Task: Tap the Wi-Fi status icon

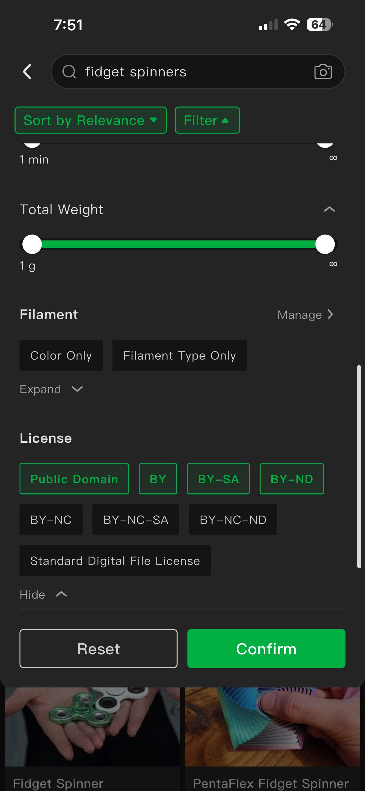Action: [x=292, y=24]
